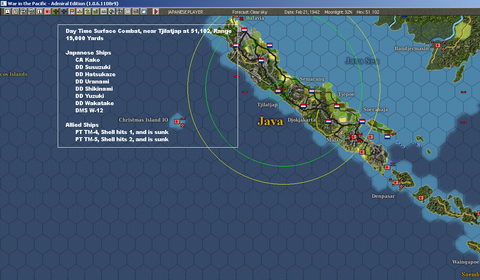480x280 pixels.
Task: Select Japanese flag above Denpasar label
Action: [396, 183]
